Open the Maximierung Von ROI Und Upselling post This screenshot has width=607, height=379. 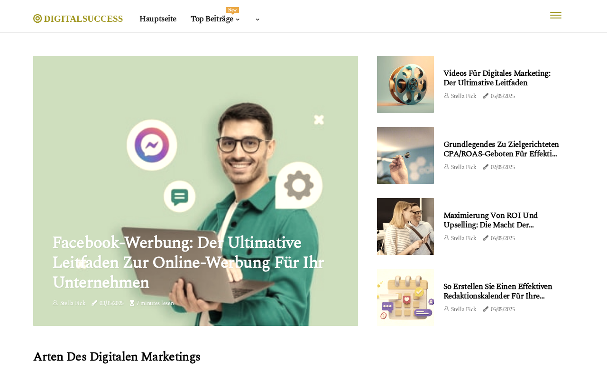point(490,220)
